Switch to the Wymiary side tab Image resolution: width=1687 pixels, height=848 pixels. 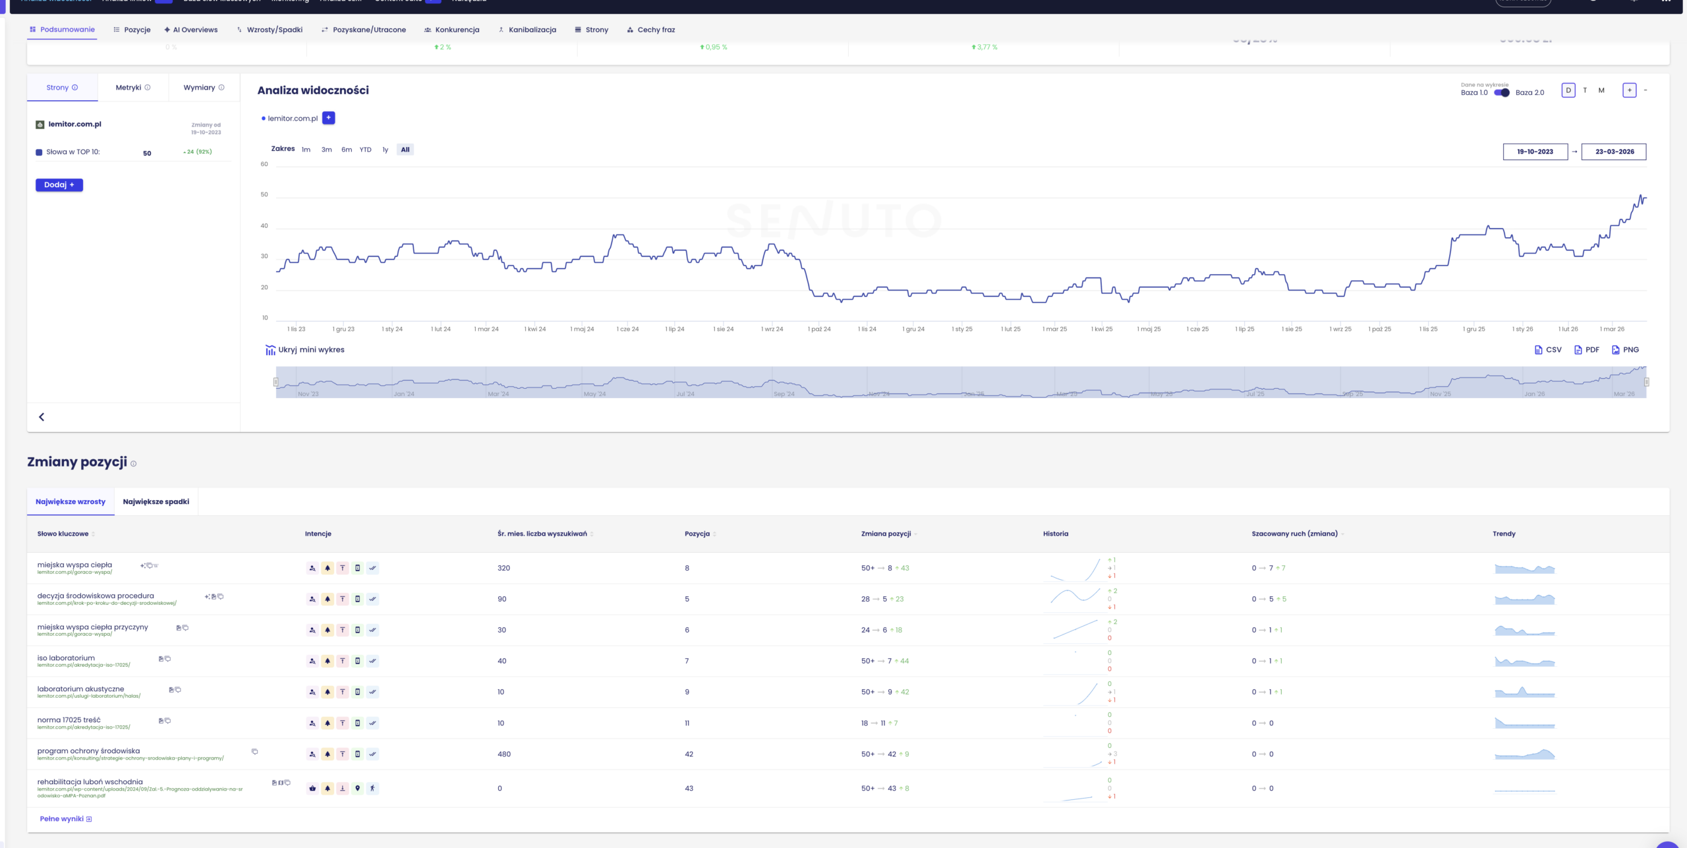(204, 88)
